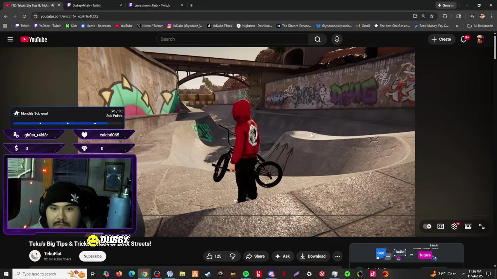Viewport: 497px width, 279px height.
Task: Like the video with thumbs up
Action: pos(214,256)
